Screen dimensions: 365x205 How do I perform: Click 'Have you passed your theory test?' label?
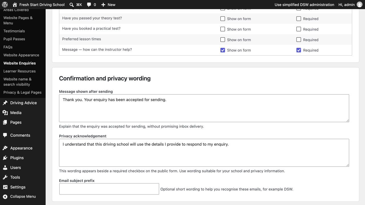pyautogui.click(x=92, y=18)
